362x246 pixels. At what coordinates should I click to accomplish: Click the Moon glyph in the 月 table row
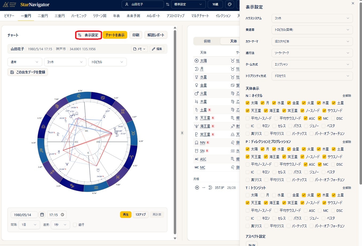pos(197,69)
